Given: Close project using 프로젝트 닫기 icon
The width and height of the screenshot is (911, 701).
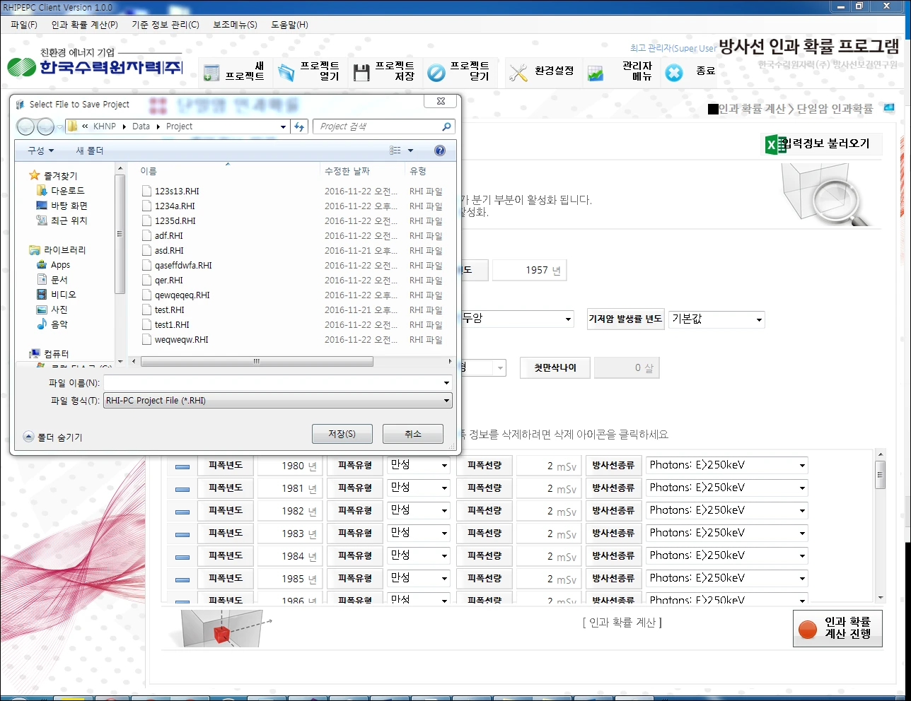Looking at the screenshot, I should [x=436, y=72].
